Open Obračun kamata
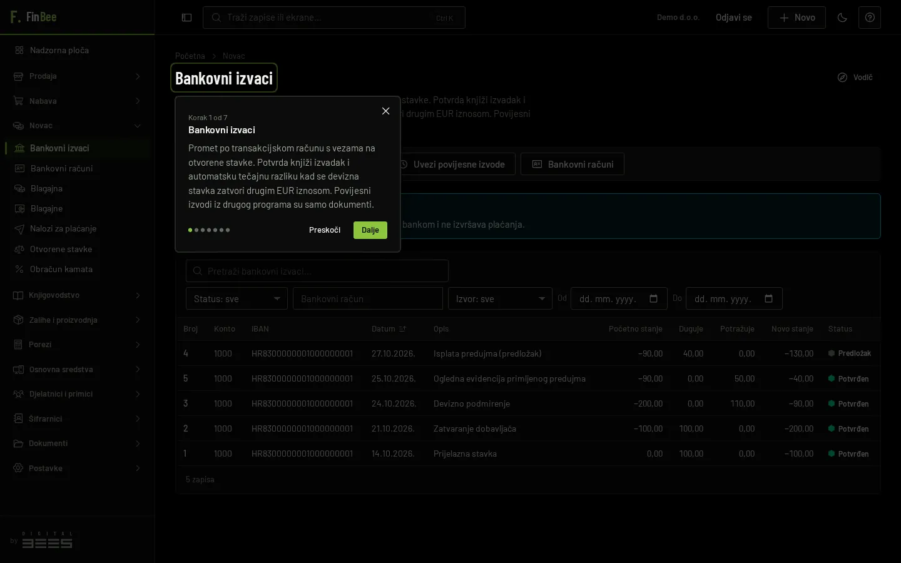Image resolution: width=901 pixels, height=563 pixels. click(77, 269)
